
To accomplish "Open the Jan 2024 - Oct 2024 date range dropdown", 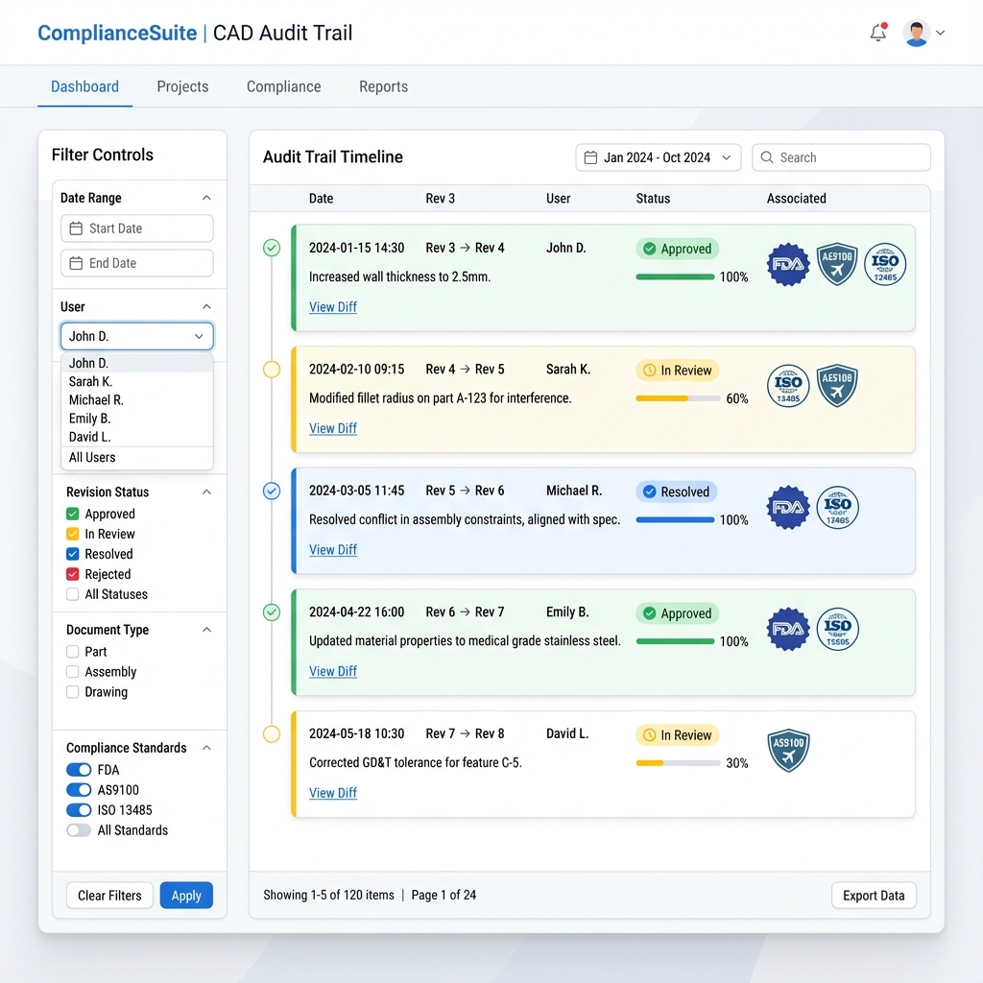I will [657, 157].
